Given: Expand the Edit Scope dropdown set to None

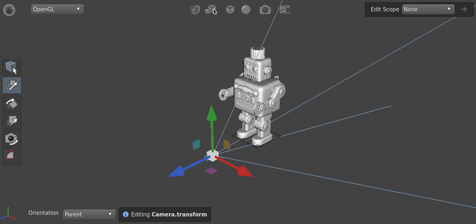Looking at the screenshot, I should tap(427, 9).
